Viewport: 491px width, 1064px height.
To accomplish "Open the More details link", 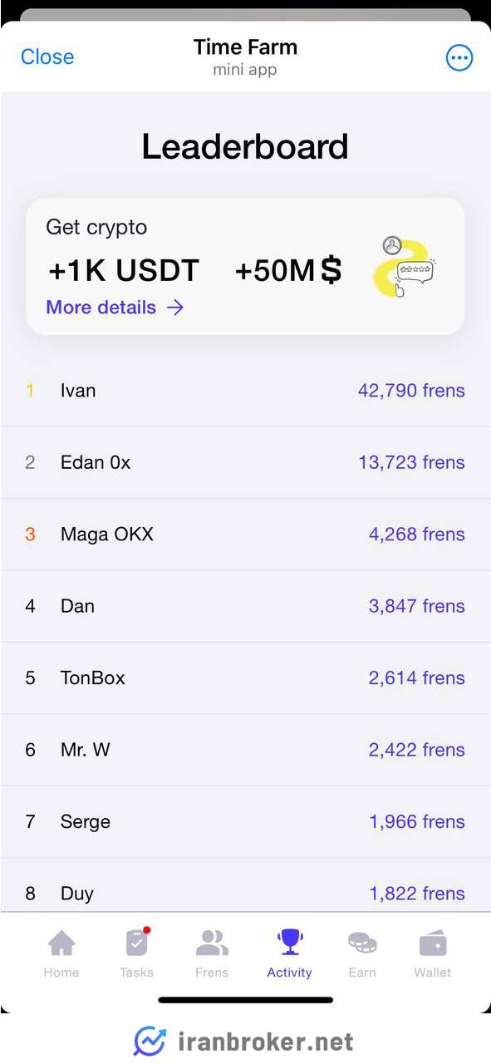I will (115, 308).
